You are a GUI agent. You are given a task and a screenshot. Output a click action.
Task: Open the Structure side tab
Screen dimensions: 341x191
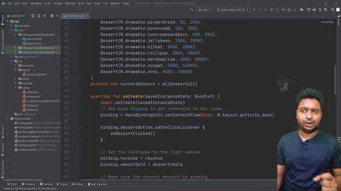pyautogui.click(x=2, y=132)
